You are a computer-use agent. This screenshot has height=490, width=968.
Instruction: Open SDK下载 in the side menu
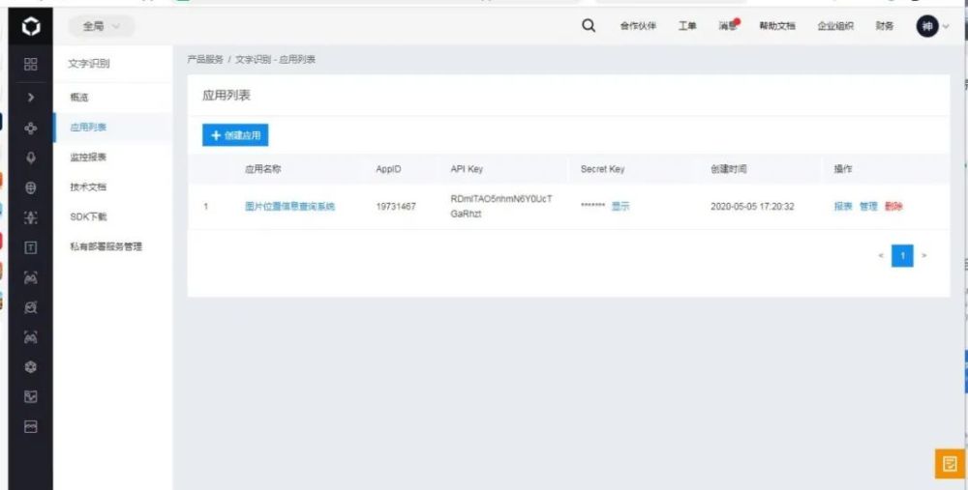click(88, 216)
